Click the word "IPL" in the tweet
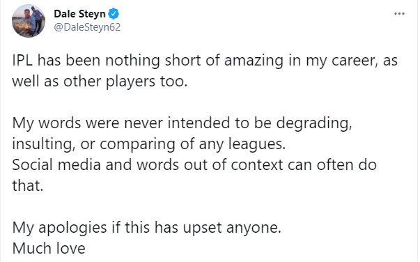This screenshot has width=420, height=262. 22,61
